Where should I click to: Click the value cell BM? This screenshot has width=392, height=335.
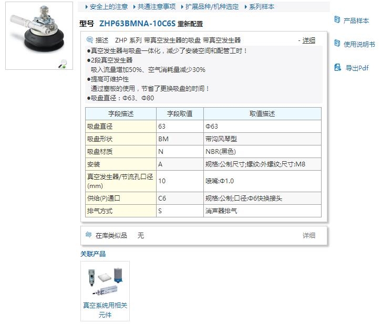[180, 139]
